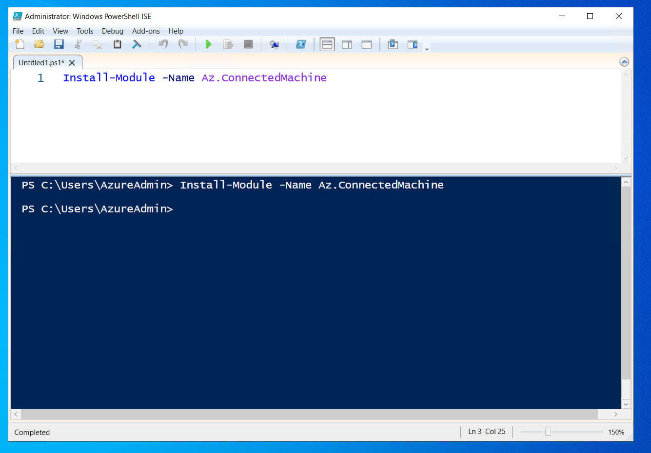Click the PowerShell ISE title bar icon

(18, 16)
